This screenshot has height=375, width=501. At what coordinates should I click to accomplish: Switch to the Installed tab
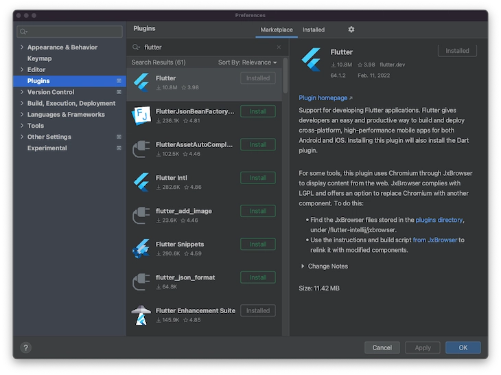click(x=314, y=30)
